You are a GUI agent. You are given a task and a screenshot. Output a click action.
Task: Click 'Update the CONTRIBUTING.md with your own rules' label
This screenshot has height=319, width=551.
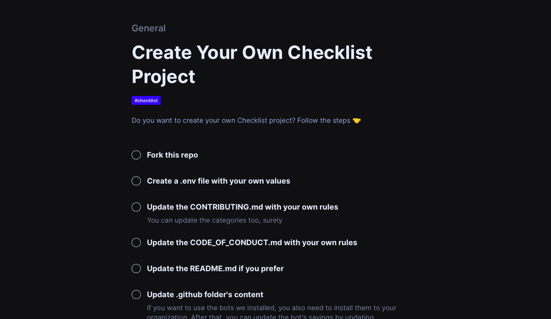coord(243,207)
